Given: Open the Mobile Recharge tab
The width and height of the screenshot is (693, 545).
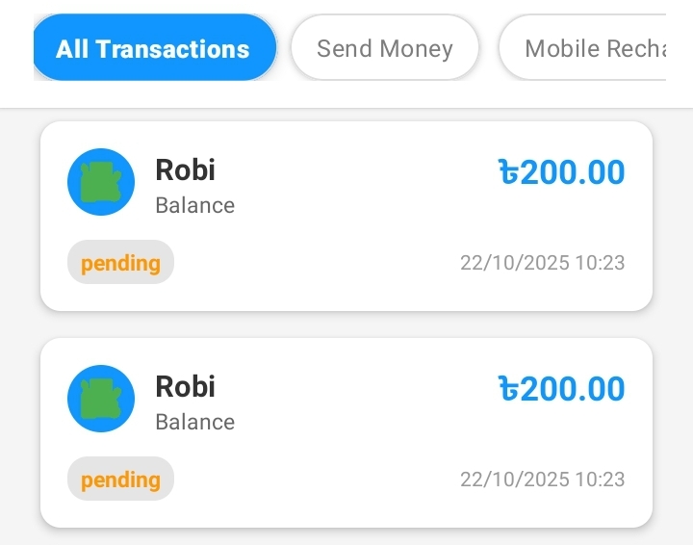Looking at the screenshot, I should point(587,48).
